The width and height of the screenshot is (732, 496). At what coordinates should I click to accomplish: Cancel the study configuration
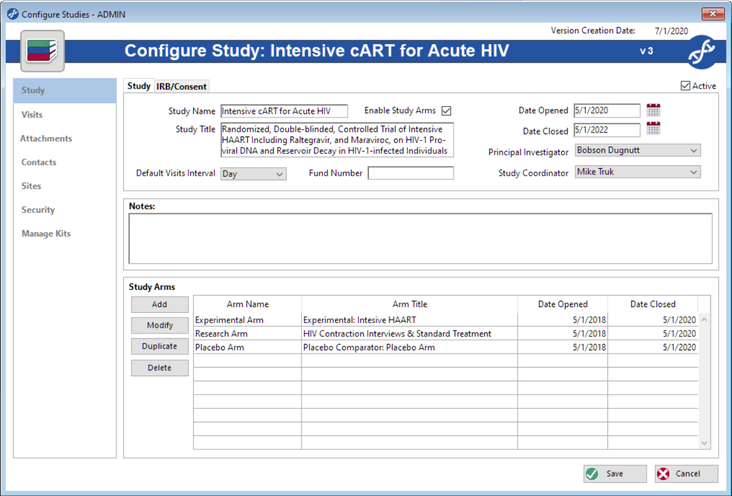(686, 474)
